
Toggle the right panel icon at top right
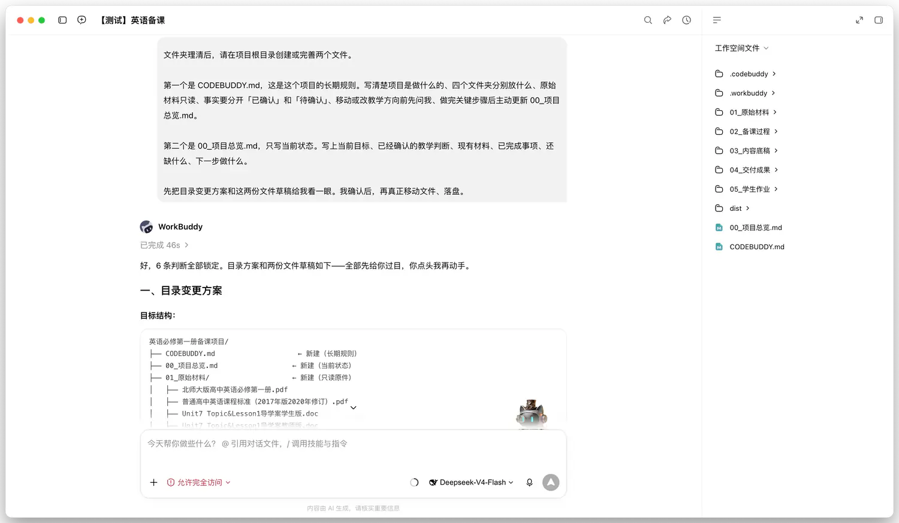pyautogui.click(x=879, y=20)
